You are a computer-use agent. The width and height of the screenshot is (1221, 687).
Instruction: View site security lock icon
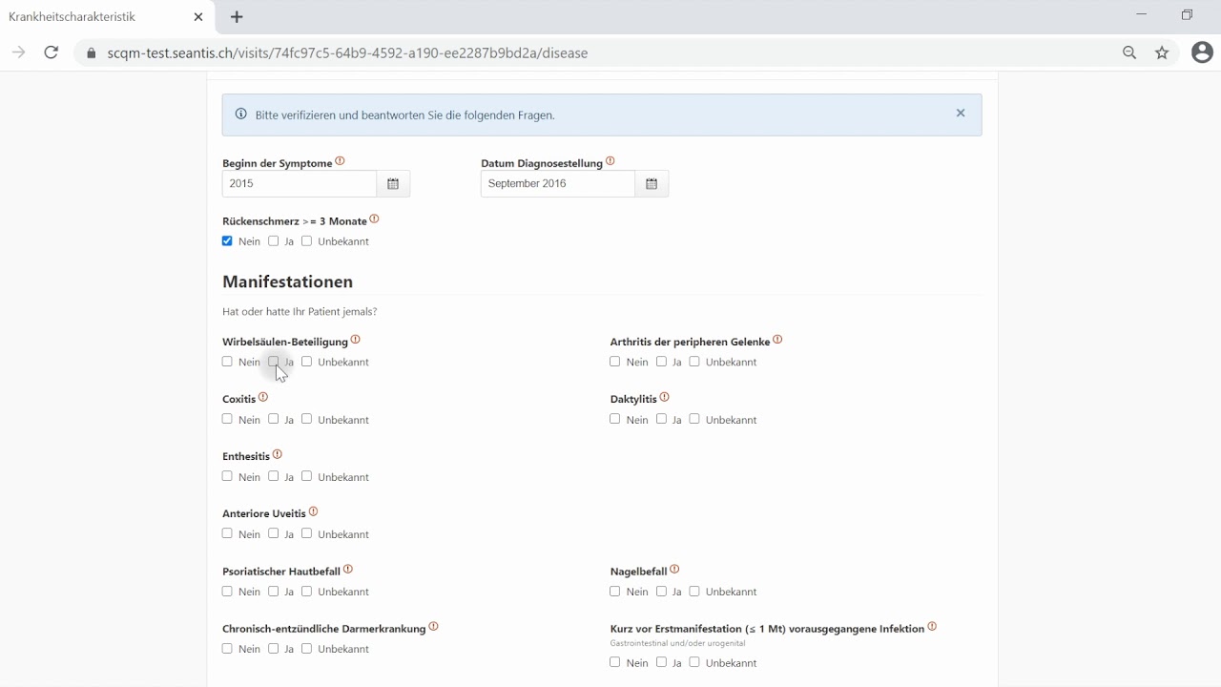92,53
